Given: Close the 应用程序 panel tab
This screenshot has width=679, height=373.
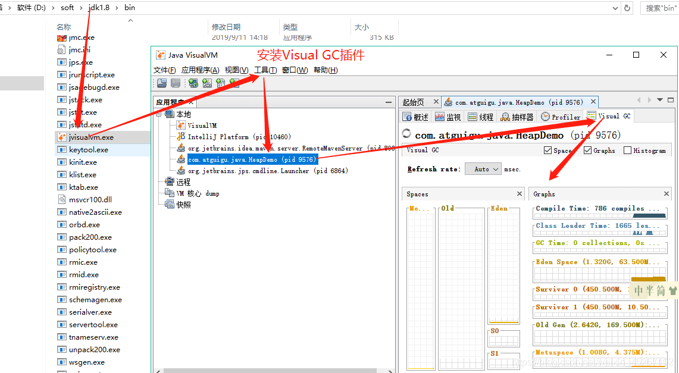Looking at the screenshot, I should (191, 102).
